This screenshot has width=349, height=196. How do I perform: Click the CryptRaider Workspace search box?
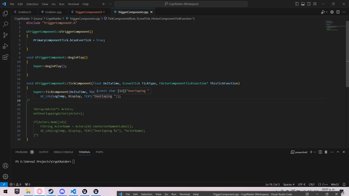[x=181, y=4]
